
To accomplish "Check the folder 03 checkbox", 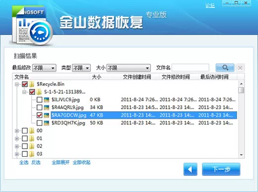I will coord(25,154).
